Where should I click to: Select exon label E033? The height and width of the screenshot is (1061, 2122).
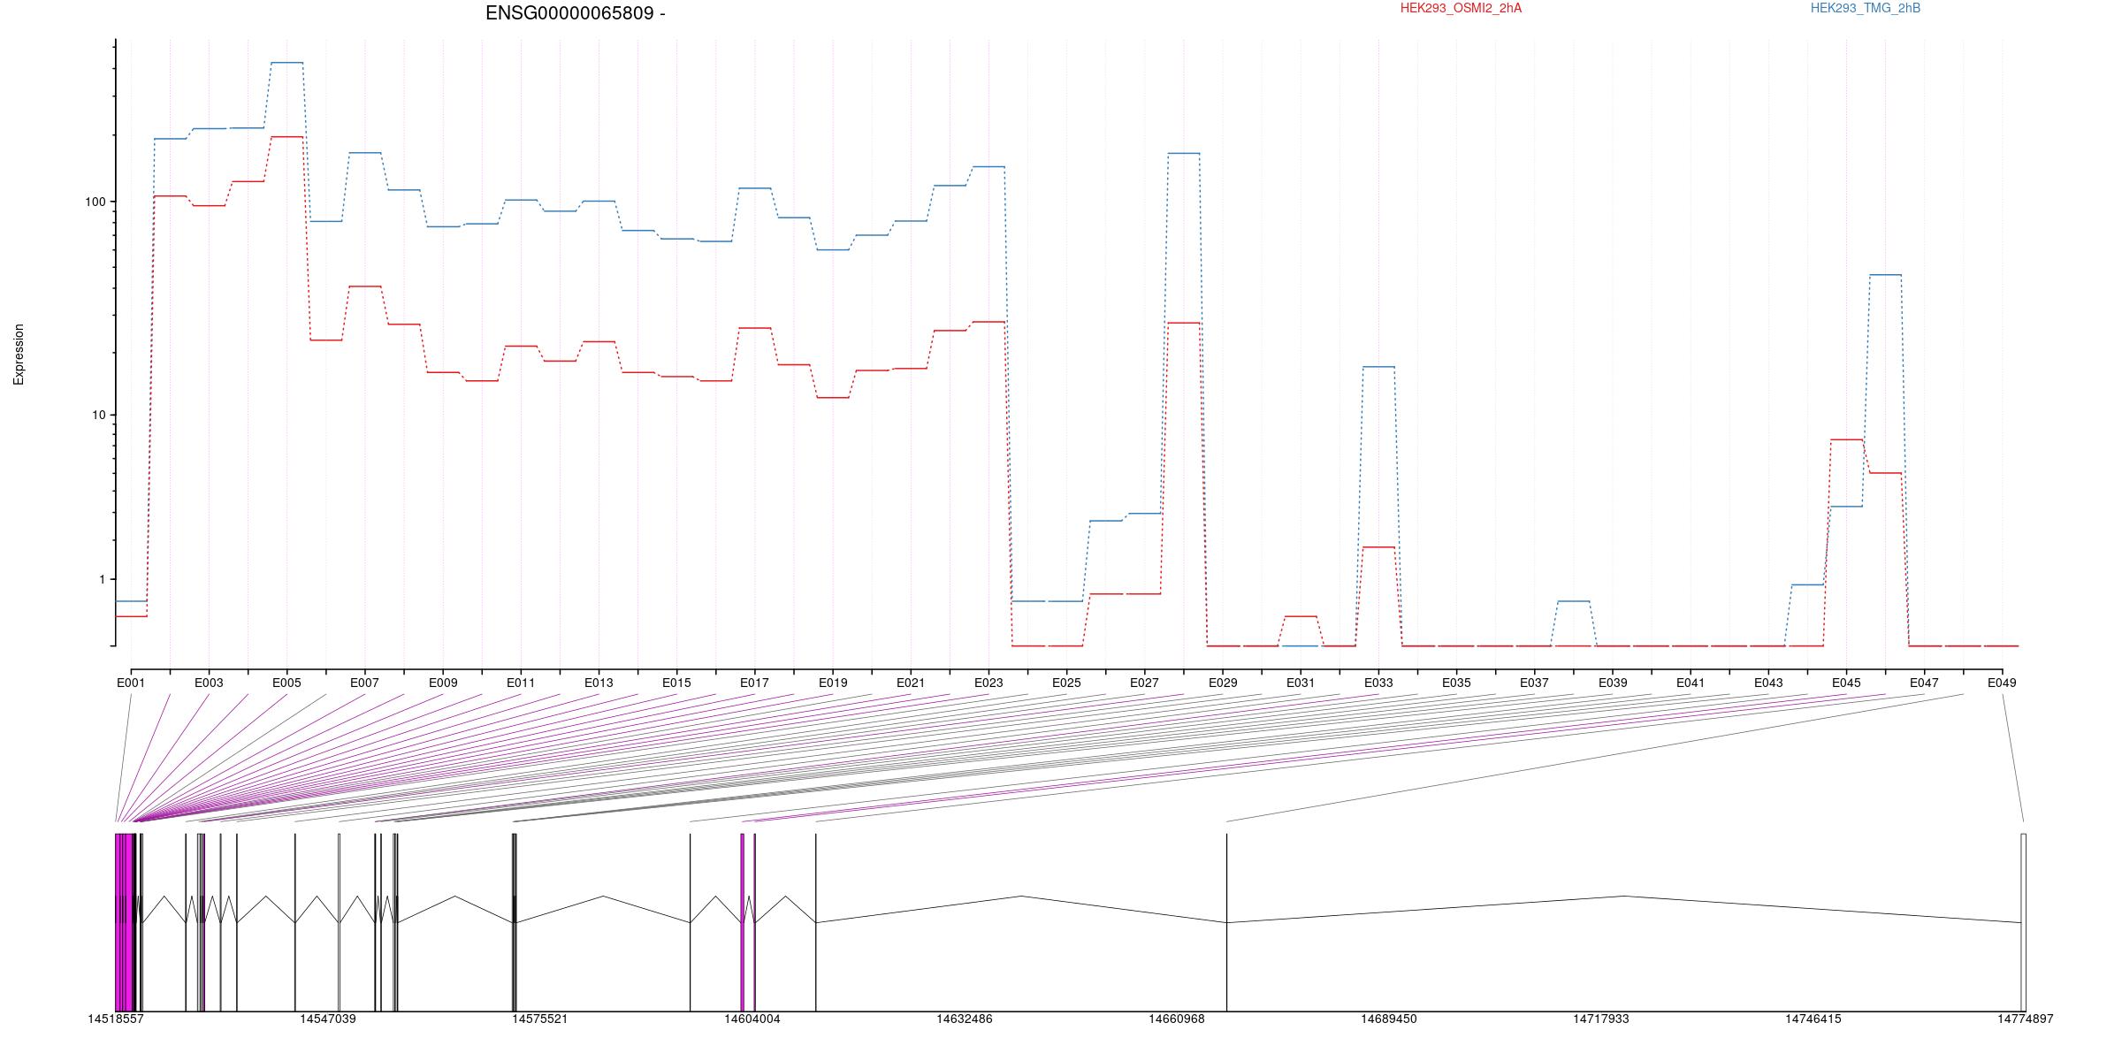tap(1378, 683)
